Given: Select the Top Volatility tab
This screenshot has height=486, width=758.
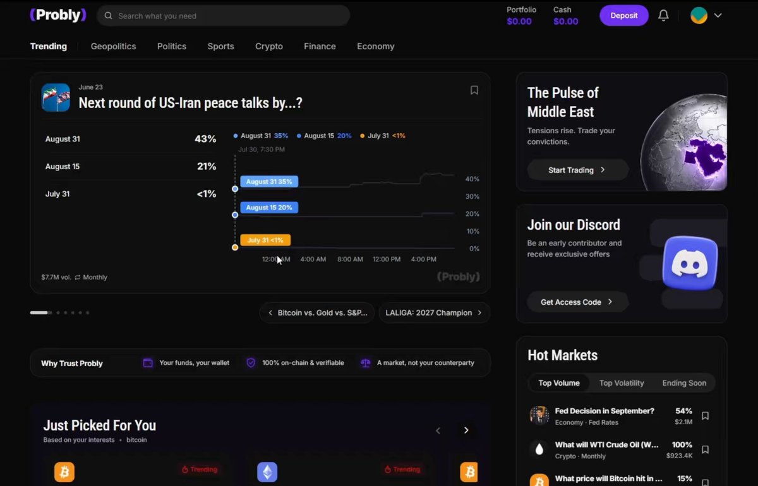Looking at the screenshot, I should tap(622, 383).
